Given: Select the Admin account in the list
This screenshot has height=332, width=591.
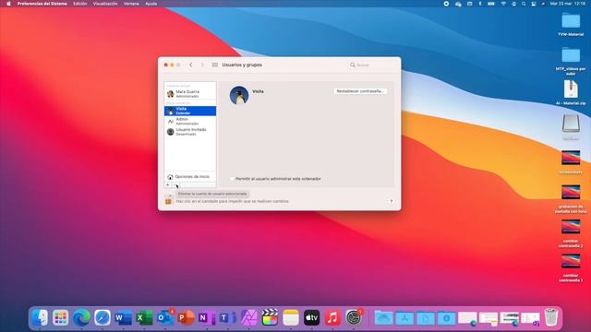Looking at the screenshot, I should [x=190, y=121].
